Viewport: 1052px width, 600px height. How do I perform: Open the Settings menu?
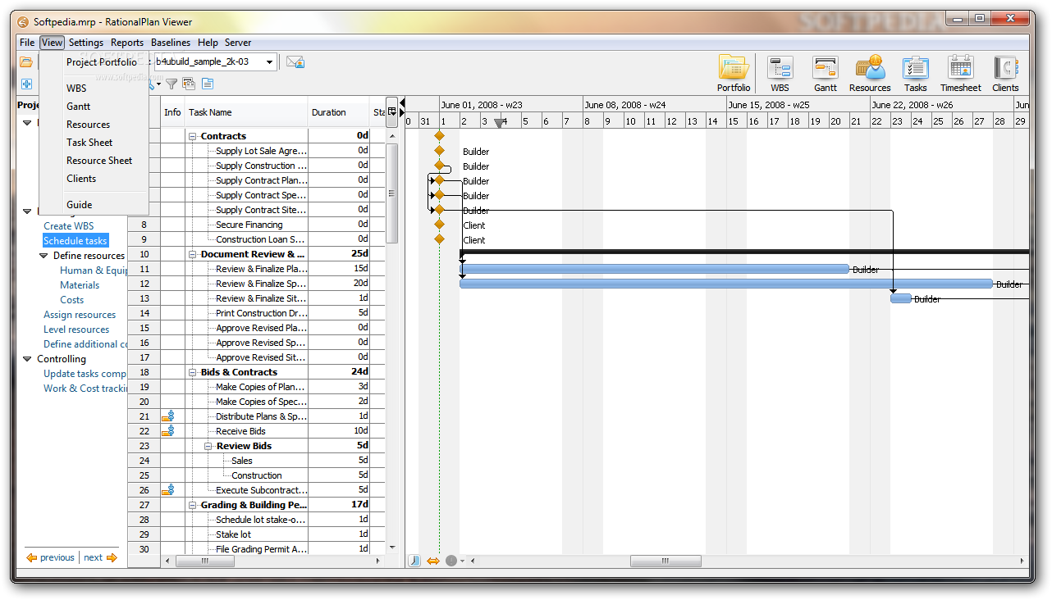(86, 43)
